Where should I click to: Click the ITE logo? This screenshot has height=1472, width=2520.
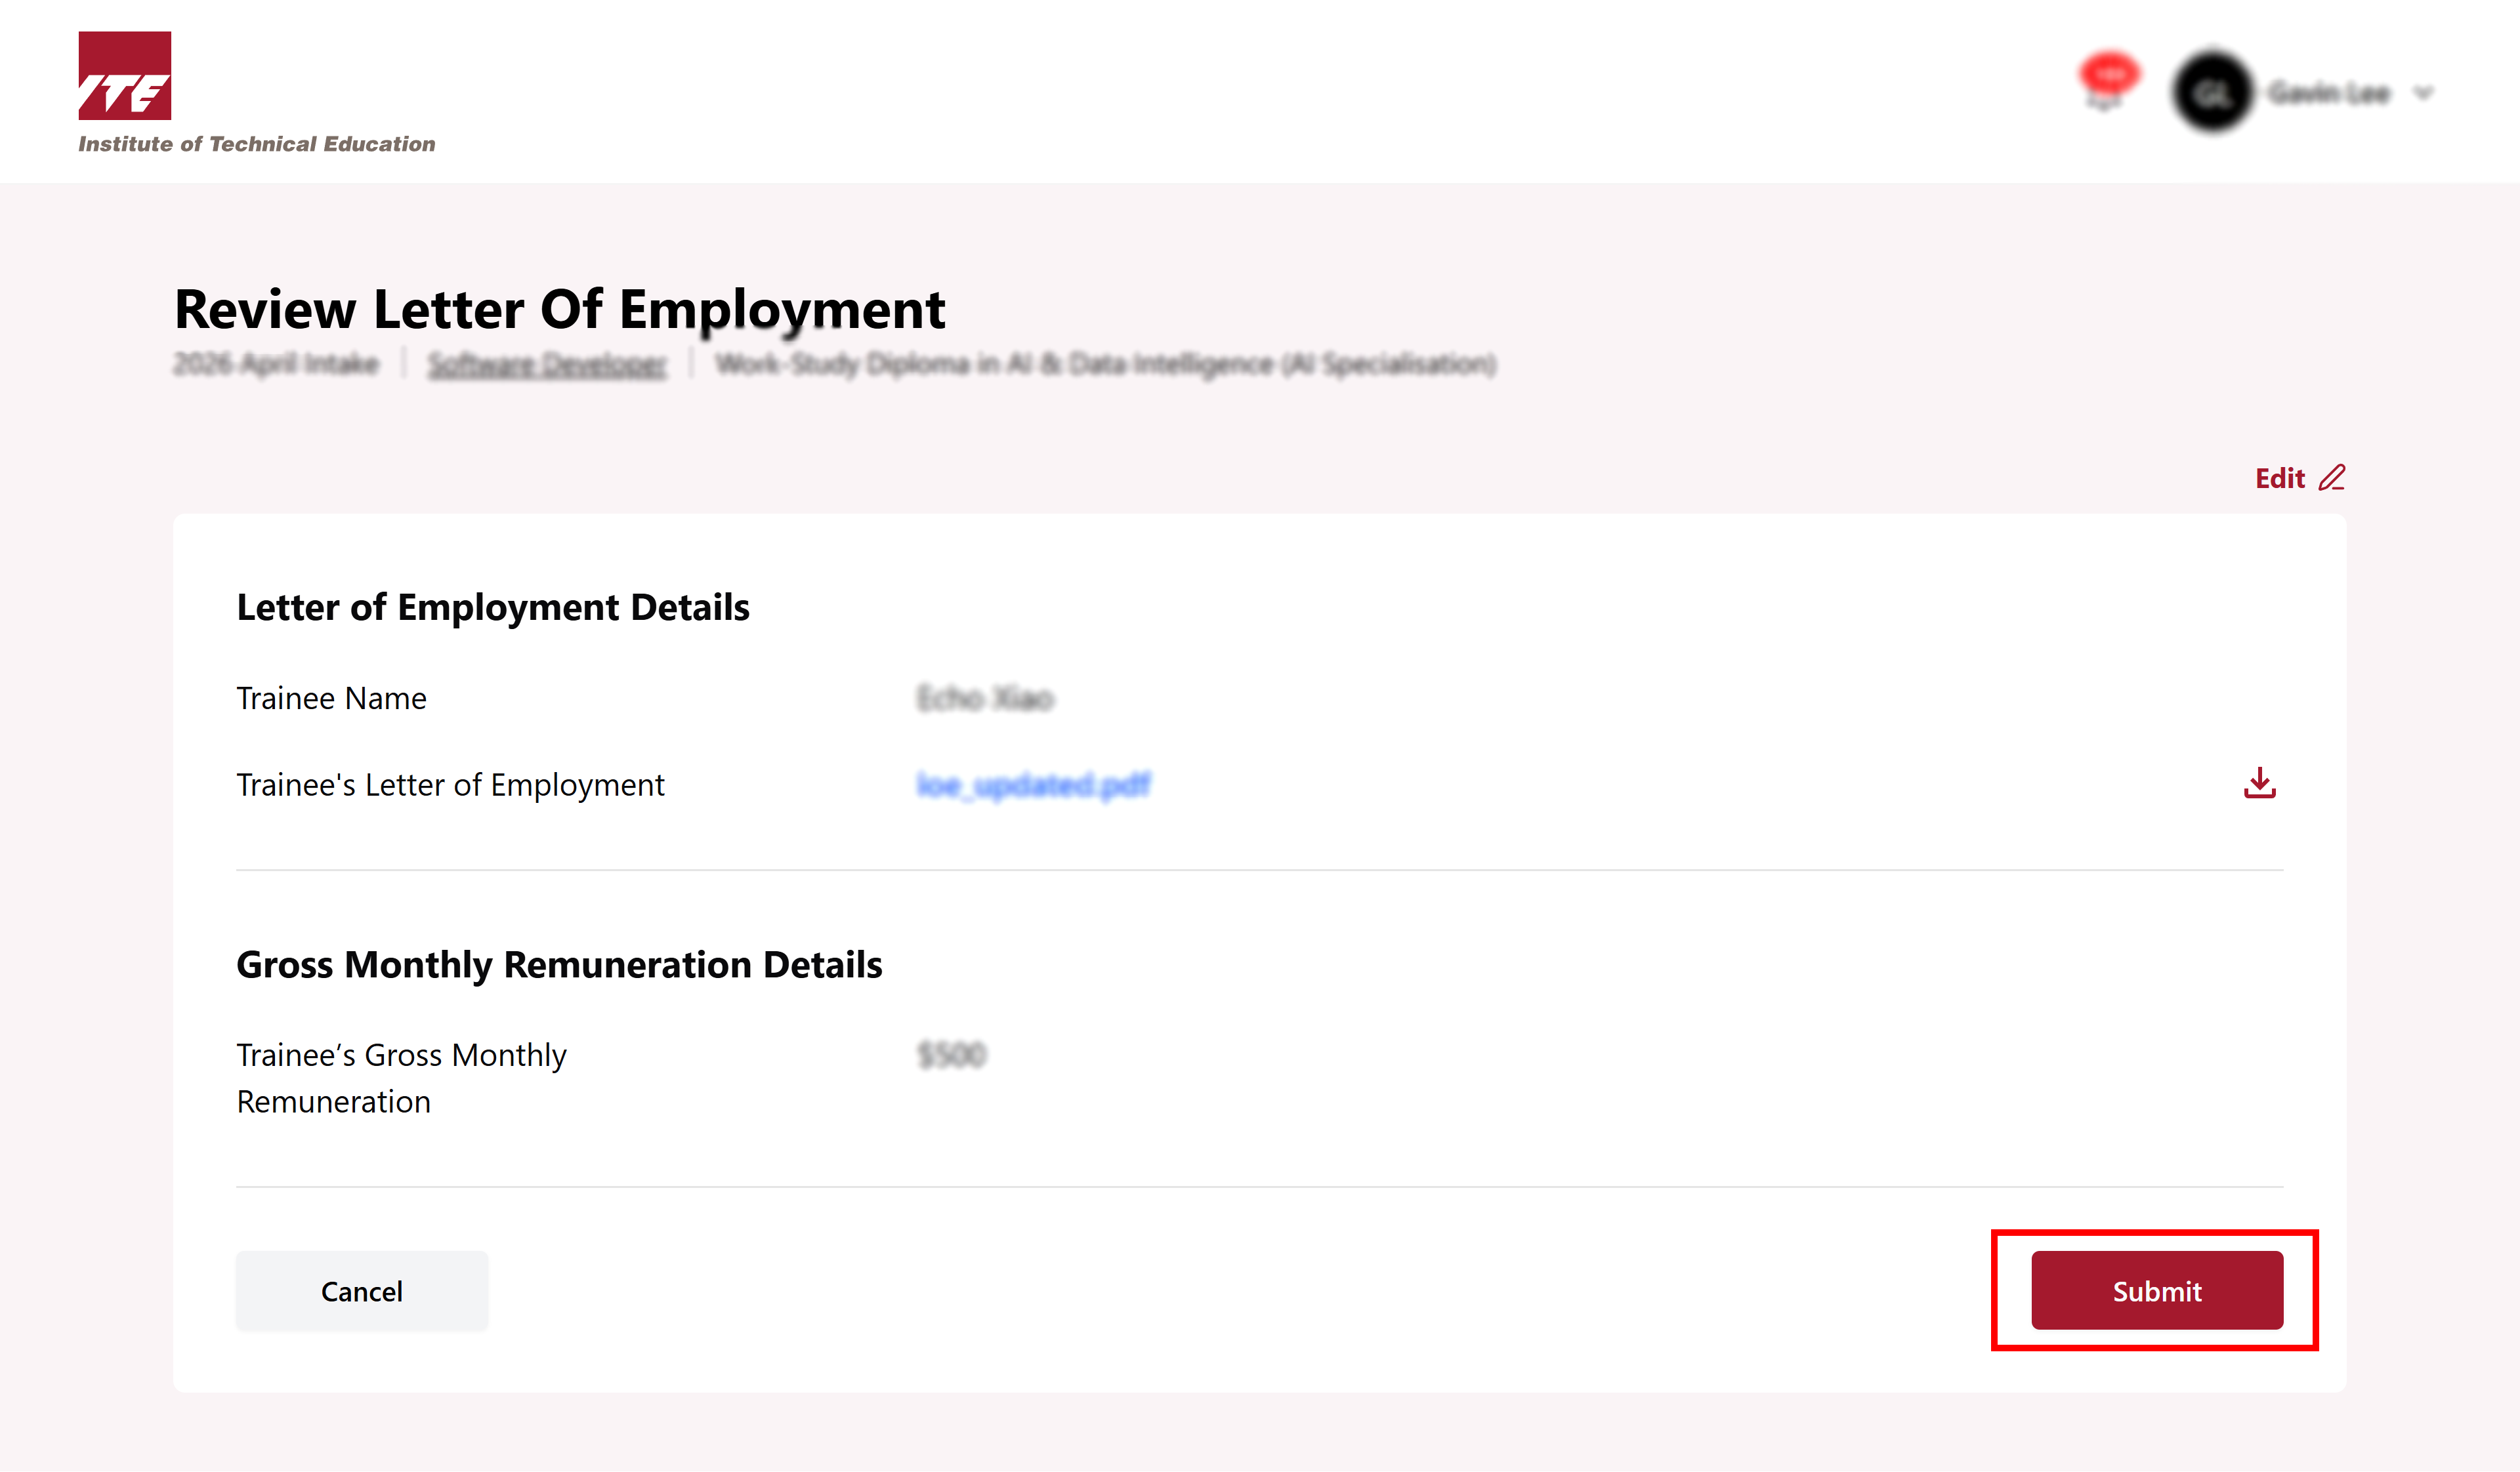tap(125, 76)
